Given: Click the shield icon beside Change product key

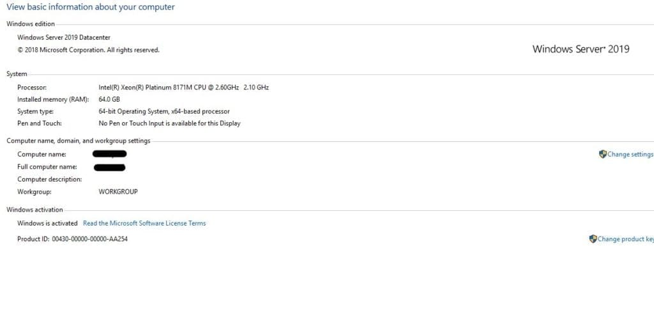Looking at the screenshot, I should point(593,239).
